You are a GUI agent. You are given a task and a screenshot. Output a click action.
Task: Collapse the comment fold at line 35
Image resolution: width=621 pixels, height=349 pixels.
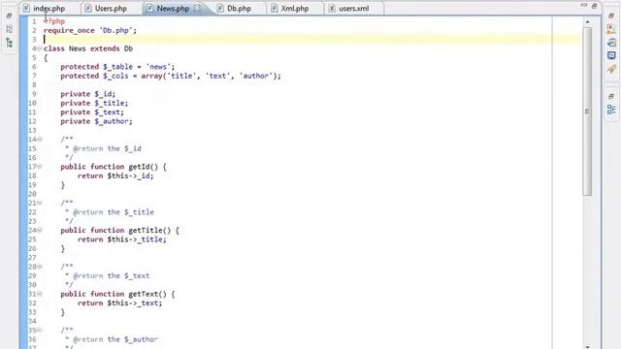point(39,330)
